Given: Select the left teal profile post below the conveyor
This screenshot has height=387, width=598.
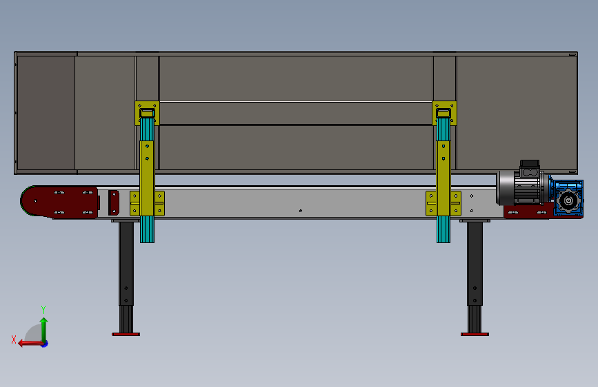Looking at the screenshot, I should (147, 229).
